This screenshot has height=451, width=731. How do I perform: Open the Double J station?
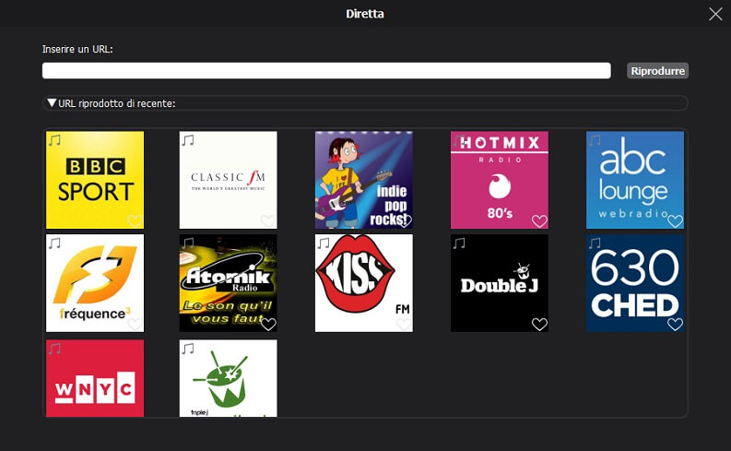[500, 283]
